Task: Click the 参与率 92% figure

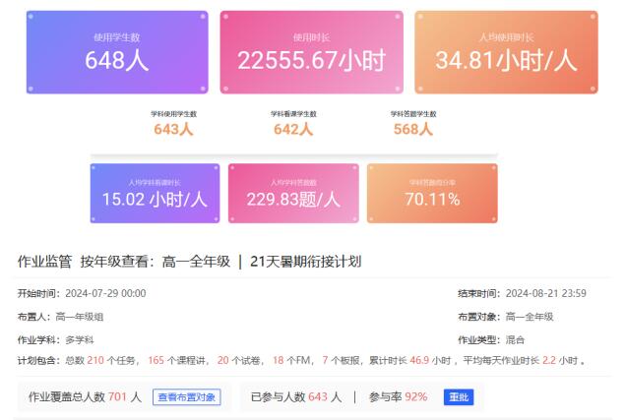Action: coord(415,397)
